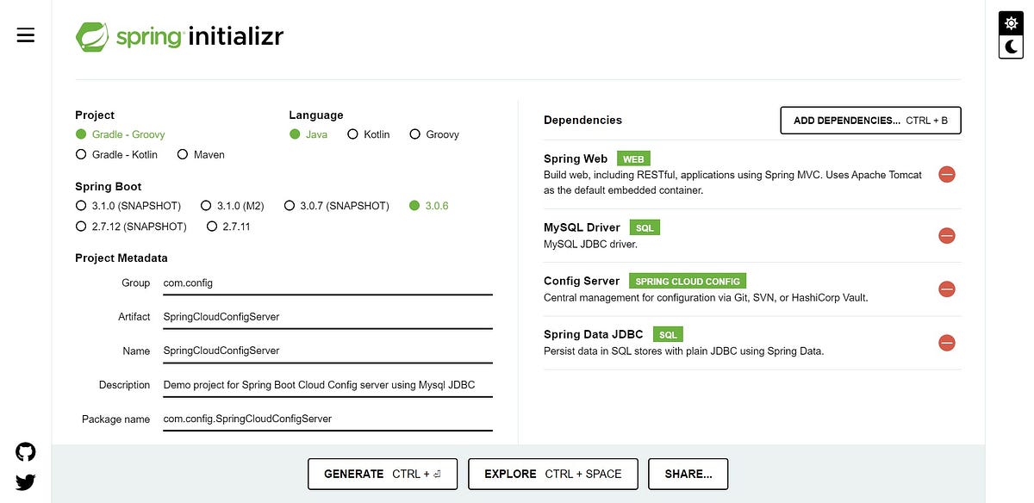Switch to dark theme using moon icon
1034x503 pixels.
pyautogui.click(x=1010, y=47)
